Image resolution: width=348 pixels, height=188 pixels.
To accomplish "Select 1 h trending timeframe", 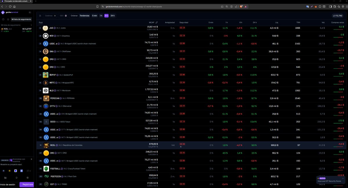I will tap(101, 16).
